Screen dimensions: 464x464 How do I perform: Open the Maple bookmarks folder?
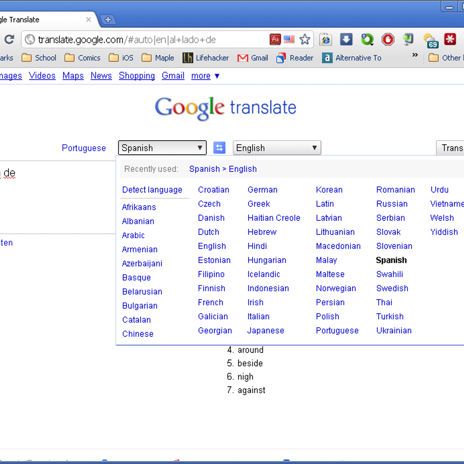pyautogui.click(x=158, y=58)
